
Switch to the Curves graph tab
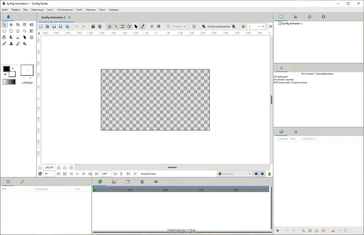[x=114, y=182]
